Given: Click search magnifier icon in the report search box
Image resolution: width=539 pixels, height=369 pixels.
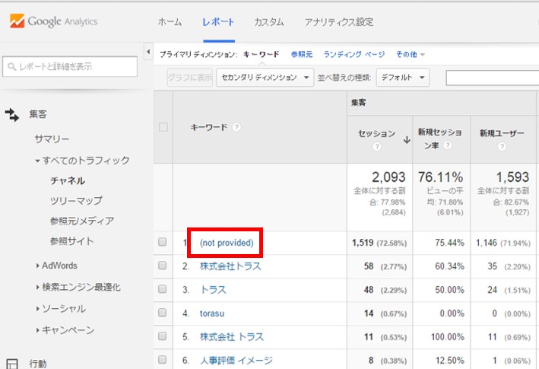Looking at the screenshot, I should pos(11,67).
